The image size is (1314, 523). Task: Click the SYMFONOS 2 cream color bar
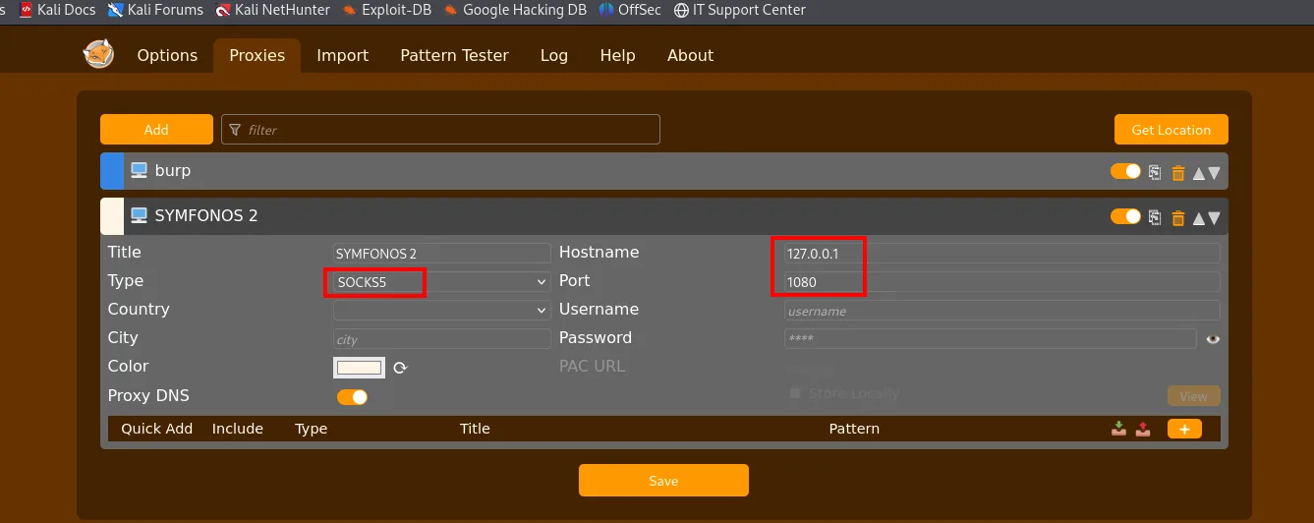[112, 216]
